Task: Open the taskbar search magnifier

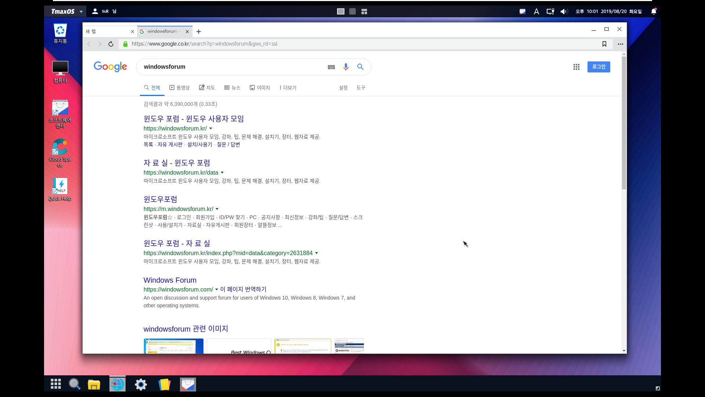Action: [75, 384]
